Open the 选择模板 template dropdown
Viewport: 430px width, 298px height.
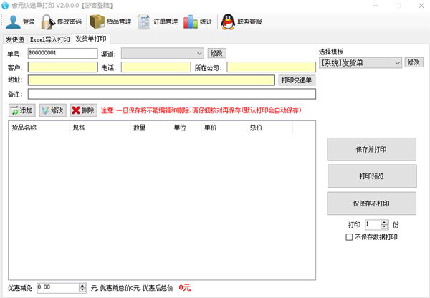pos(396,63)
